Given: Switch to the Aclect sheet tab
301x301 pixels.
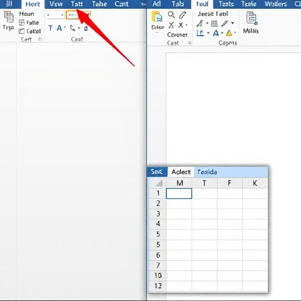Looking at the screenshot, I should click(x=181, y=172).
